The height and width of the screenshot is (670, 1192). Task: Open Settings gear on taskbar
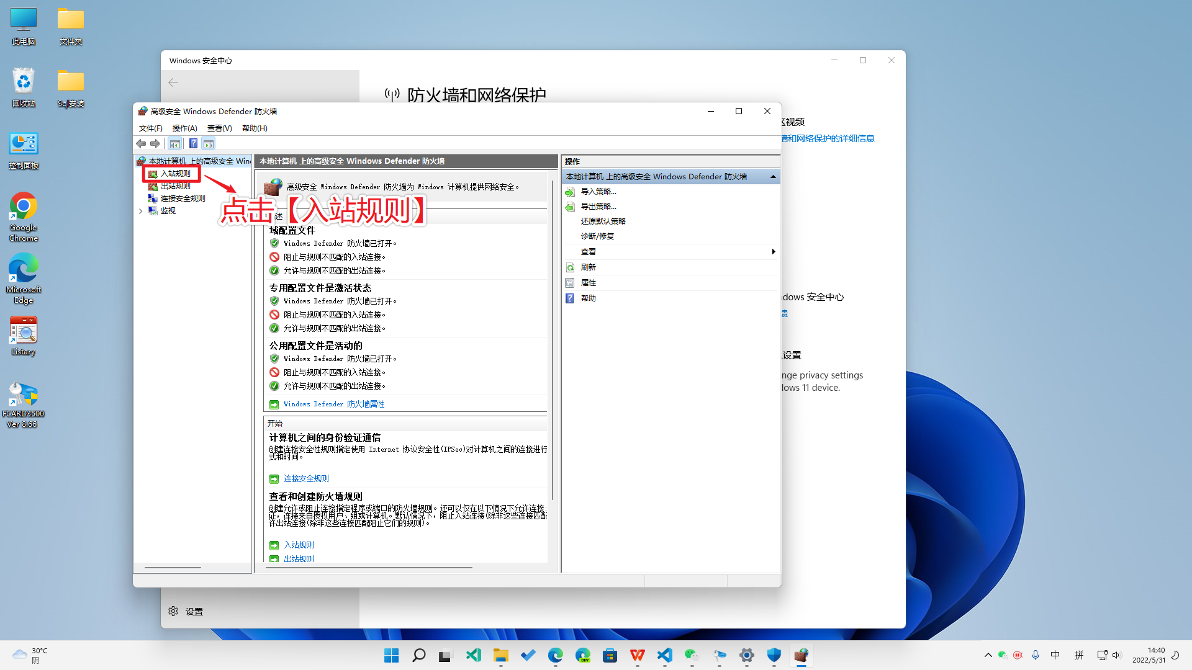(x=747, y=656)
